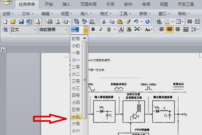This screenshot has height=135, width=202.
Task: Click the Insert Table icon
Action: pyautogui.click(x=178, y=22)
